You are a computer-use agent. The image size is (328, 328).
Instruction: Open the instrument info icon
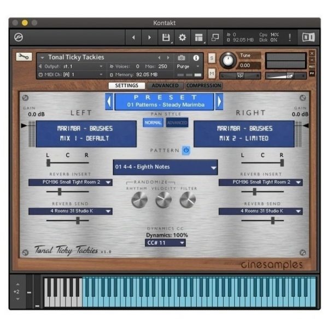[196, 58]
